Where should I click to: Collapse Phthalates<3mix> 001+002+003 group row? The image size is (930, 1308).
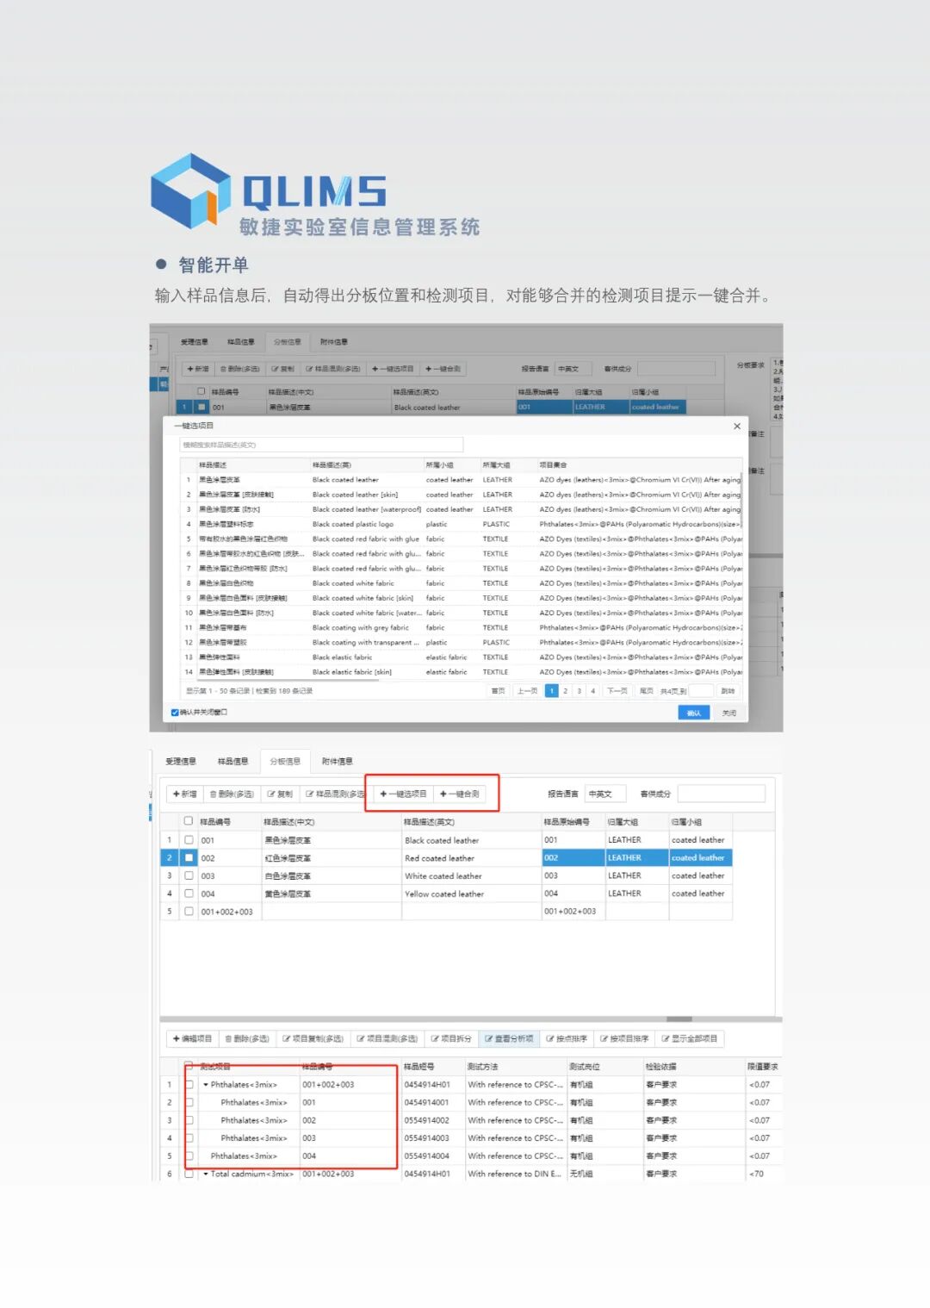206,1085
